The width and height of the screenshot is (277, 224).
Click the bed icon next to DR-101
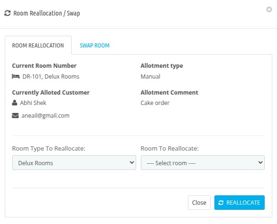pyautogui.click(x=16, y=76)
